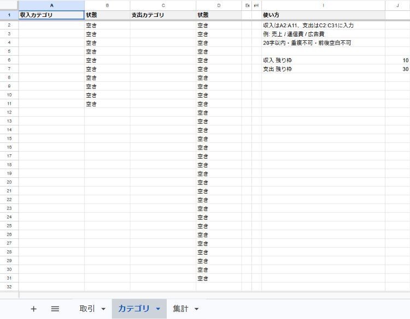Open the 取引 tab dropdown arrow
Screen dimensions: 410x319
(x=103, y=309)
